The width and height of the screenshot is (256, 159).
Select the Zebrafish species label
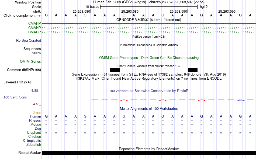[x=34, y=145]
